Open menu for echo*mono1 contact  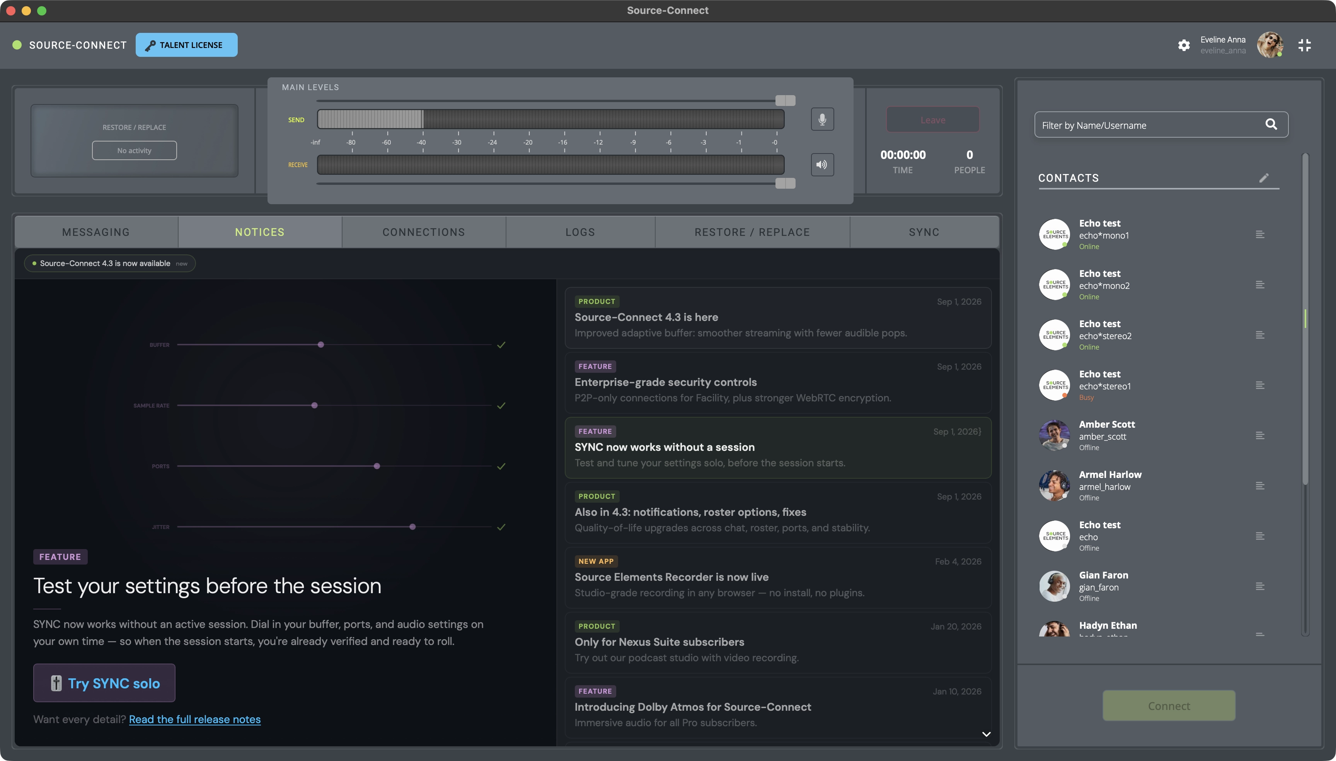[x=1260, y=235]
